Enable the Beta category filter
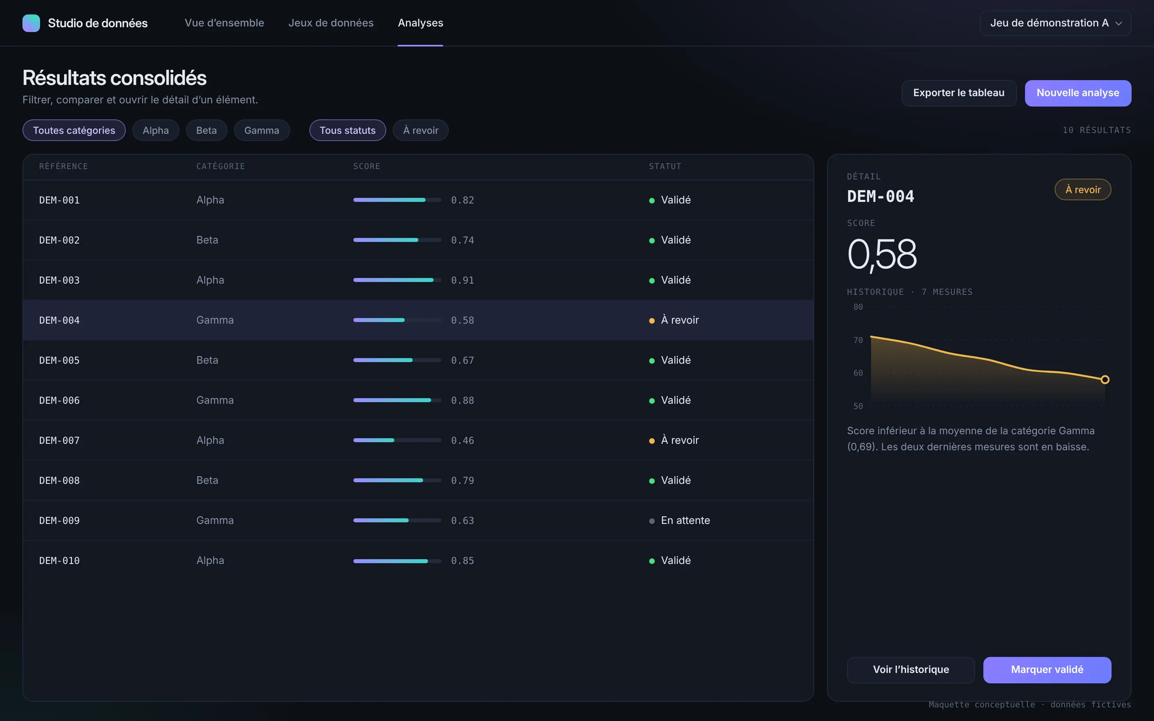1154x721 pixels. coord(206,130)
